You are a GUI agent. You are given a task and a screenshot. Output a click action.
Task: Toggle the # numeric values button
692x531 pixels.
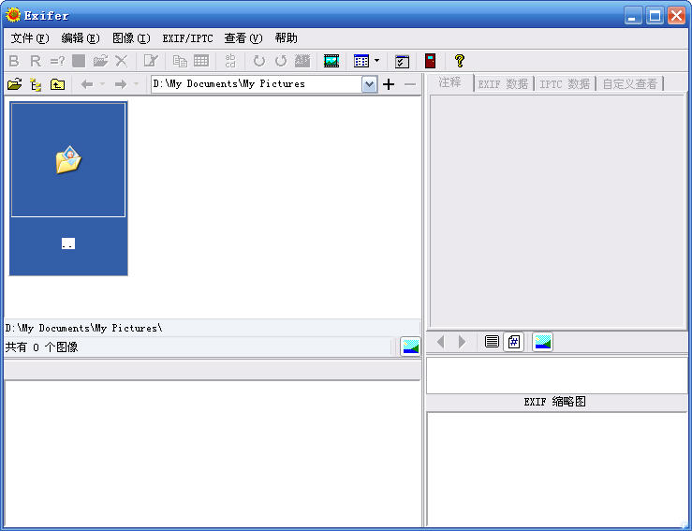coord(514,342)
